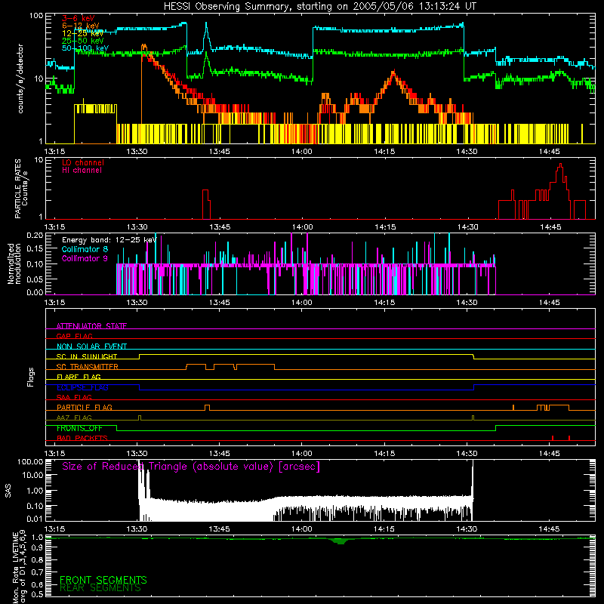Screen dimensions: 604x604
Task: Click 13:30 tick label under SAS panel
Action: tap(137, 529)
